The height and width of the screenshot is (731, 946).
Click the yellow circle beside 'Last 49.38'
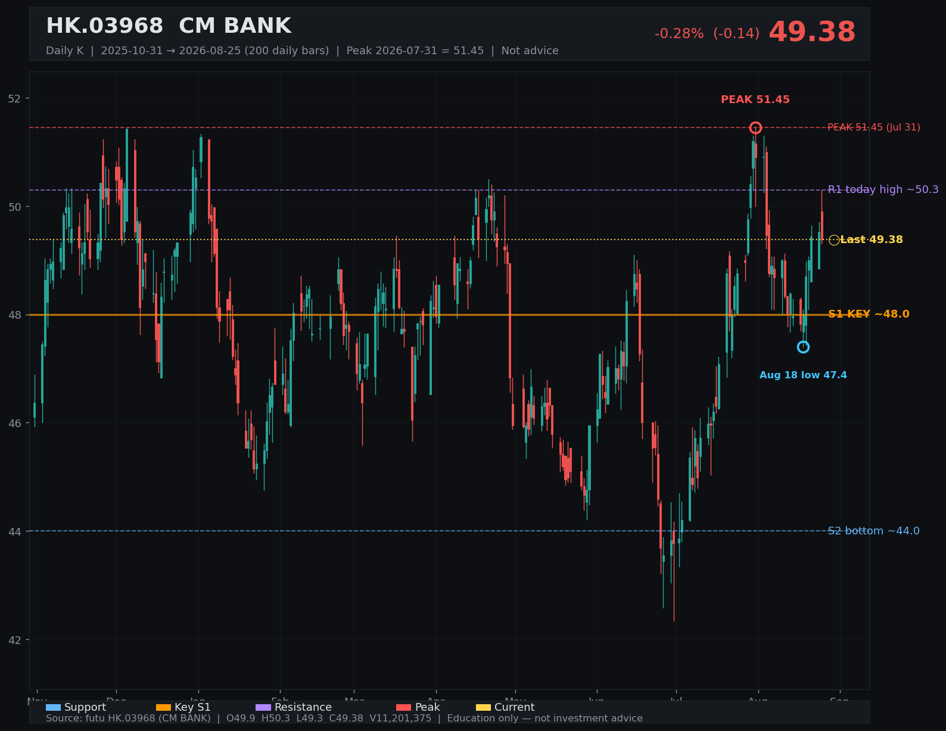pyautogui.click(x=834, y=240)
